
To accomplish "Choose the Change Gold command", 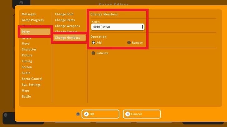I will [x=64, y=14].
